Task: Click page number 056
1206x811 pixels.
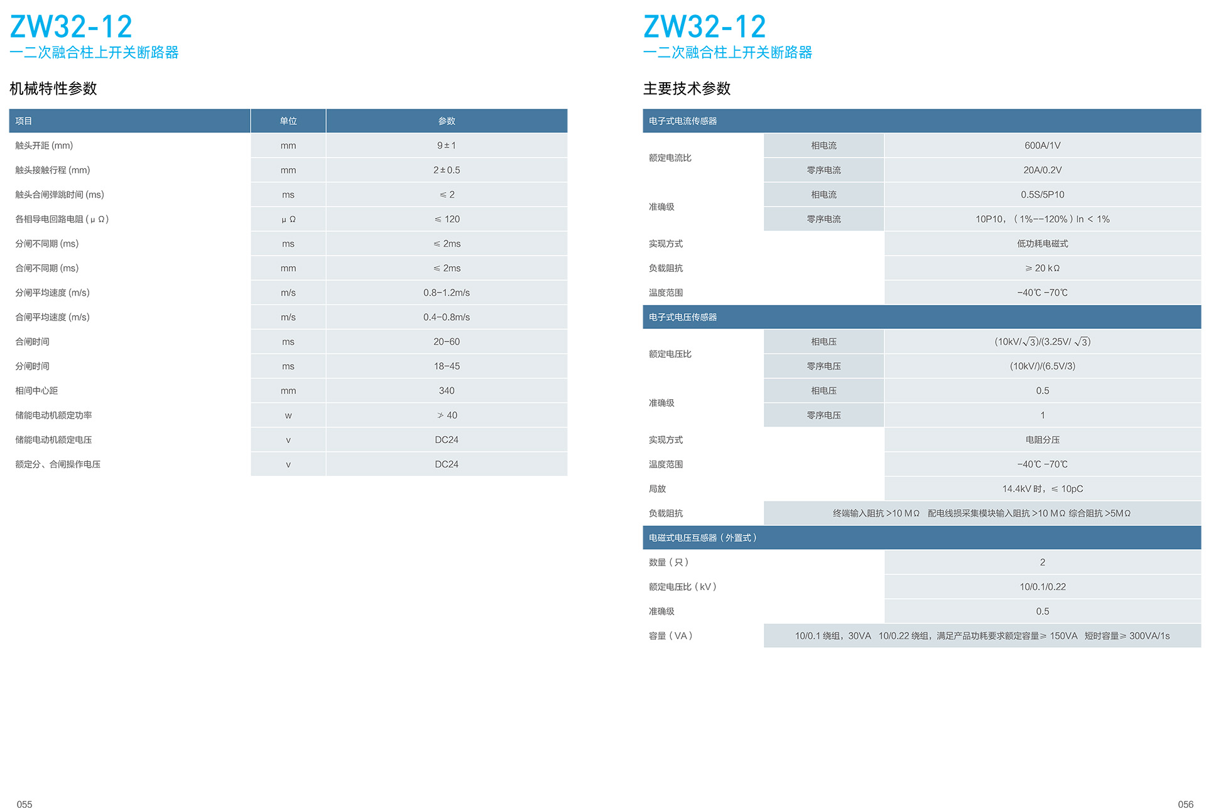Action: tap(1185, 804)
